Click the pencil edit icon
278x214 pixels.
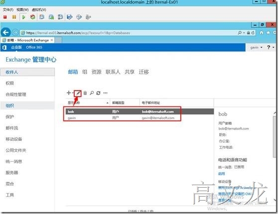(78, 93)
